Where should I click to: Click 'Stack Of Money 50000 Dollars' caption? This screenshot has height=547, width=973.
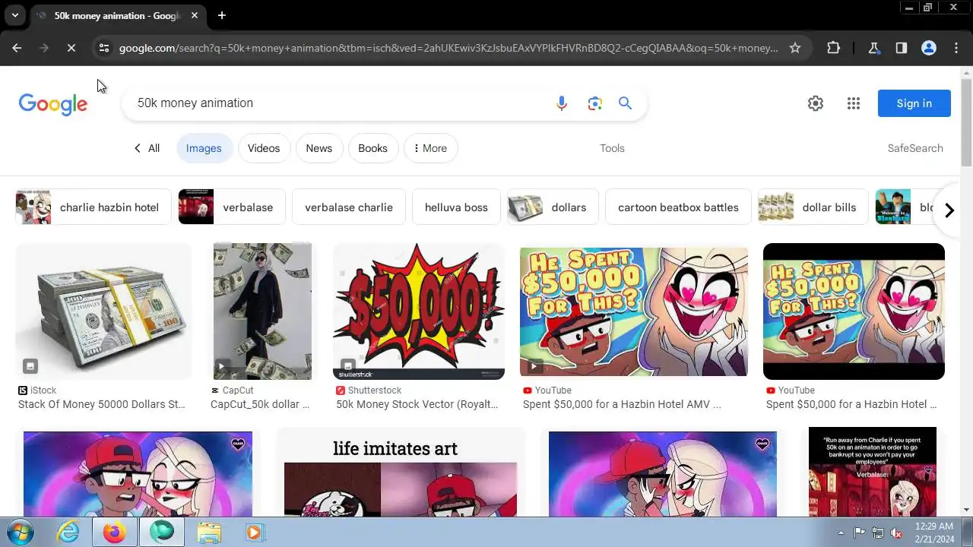tap(102, 404)
